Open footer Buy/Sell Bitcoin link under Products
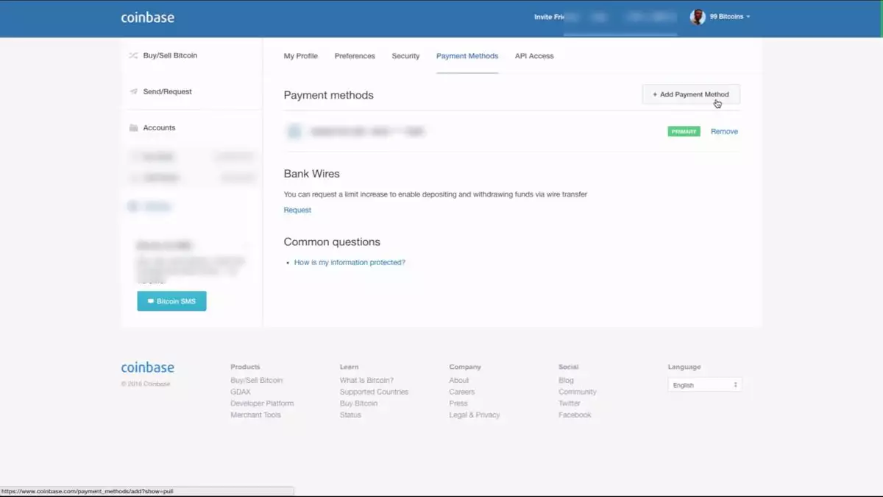883x497 pixels. click(x=256, y=380)
